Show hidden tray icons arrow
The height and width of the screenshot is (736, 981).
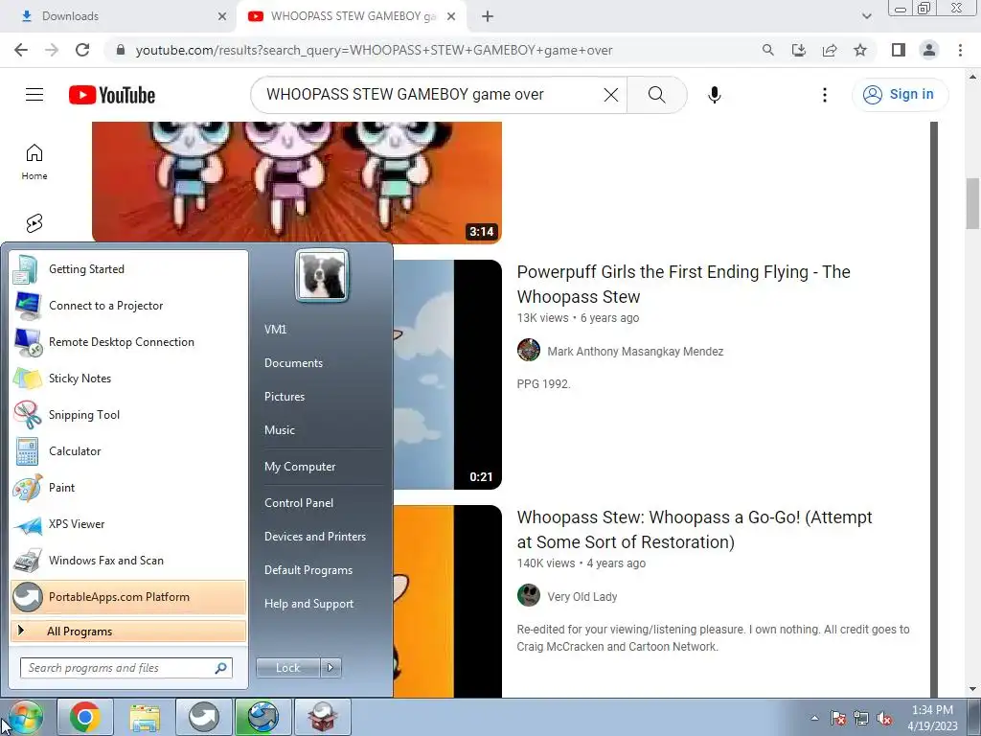pyautogui.click(x=814, y=718)
